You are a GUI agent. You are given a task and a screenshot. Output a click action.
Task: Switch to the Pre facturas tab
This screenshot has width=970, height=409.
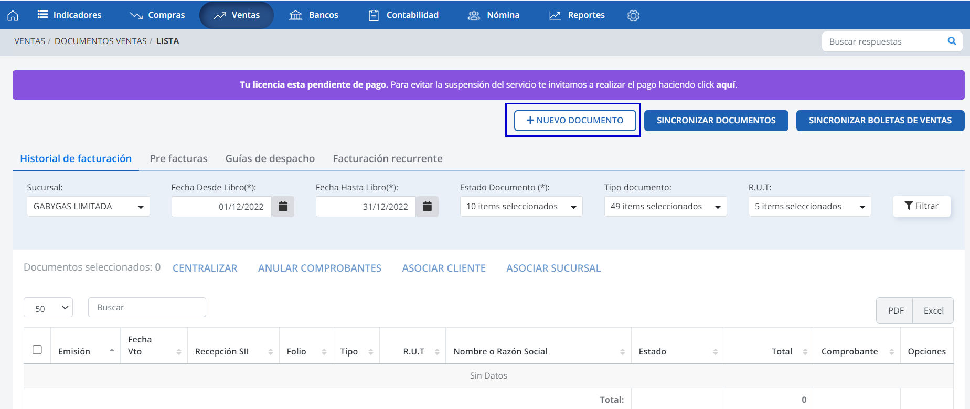[178, 158]
